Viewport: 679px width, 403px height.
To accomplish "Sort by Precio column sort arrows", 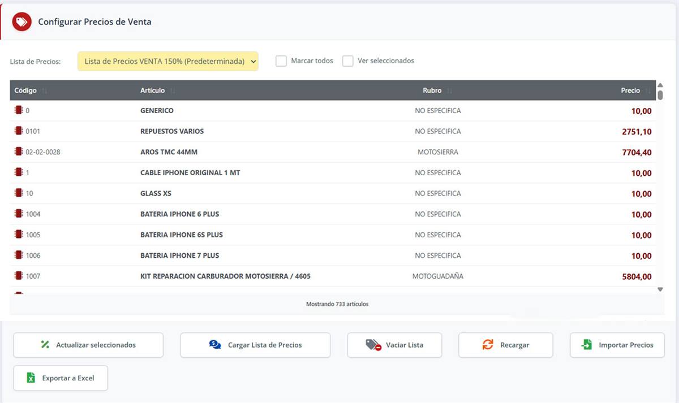I will 648,90.
